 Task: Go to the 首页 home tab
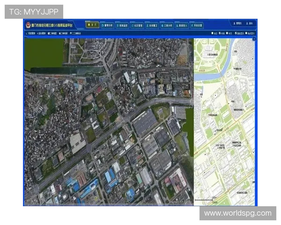tap(92, 25)
